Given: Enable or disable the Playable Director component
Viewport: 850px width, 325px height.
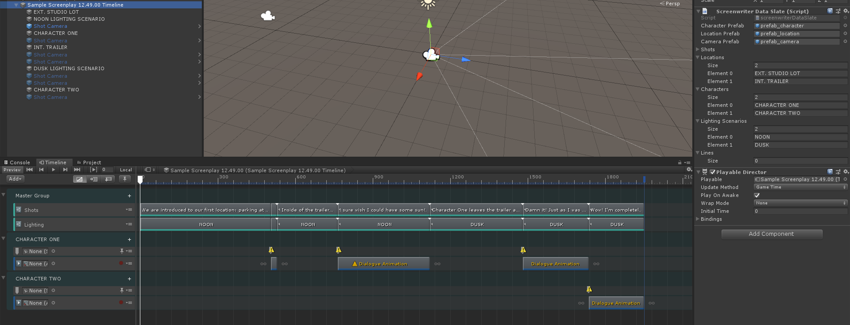Looking at the screenshot, I should pos(713,172).
